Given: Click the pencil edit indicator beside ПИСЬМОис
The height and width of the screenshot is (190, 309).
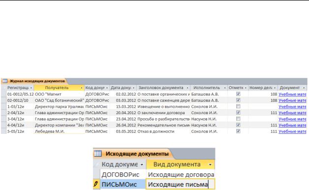Looking at the screenshot, I should [96, 184].
